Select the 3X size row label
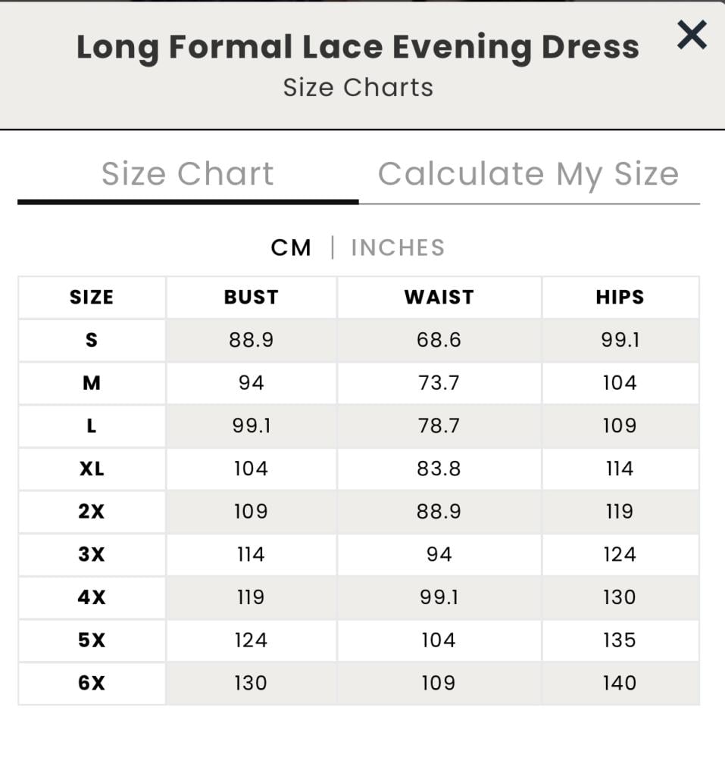 [92, 554]
